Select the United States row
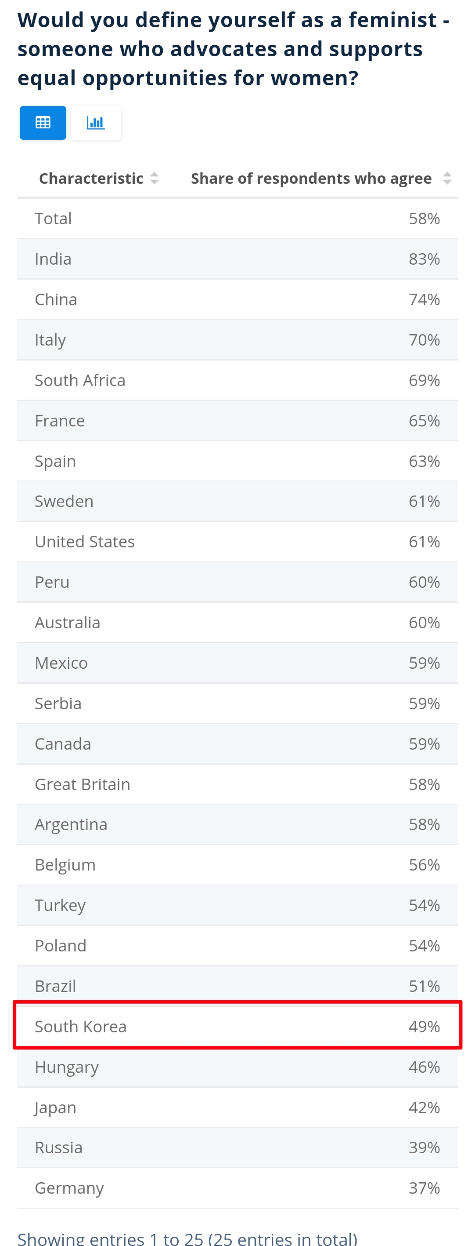The image size is (475, 1246). [x=237, y=541]
